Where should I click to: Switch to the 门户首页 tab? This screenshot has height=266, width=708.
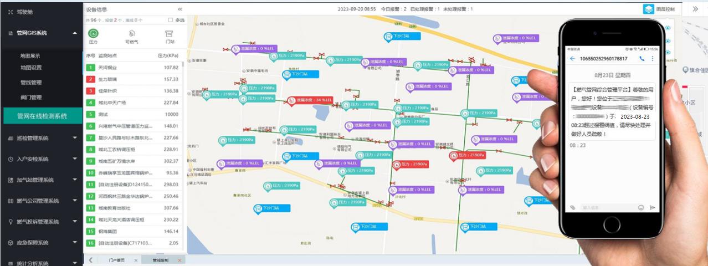pos(116,260)
